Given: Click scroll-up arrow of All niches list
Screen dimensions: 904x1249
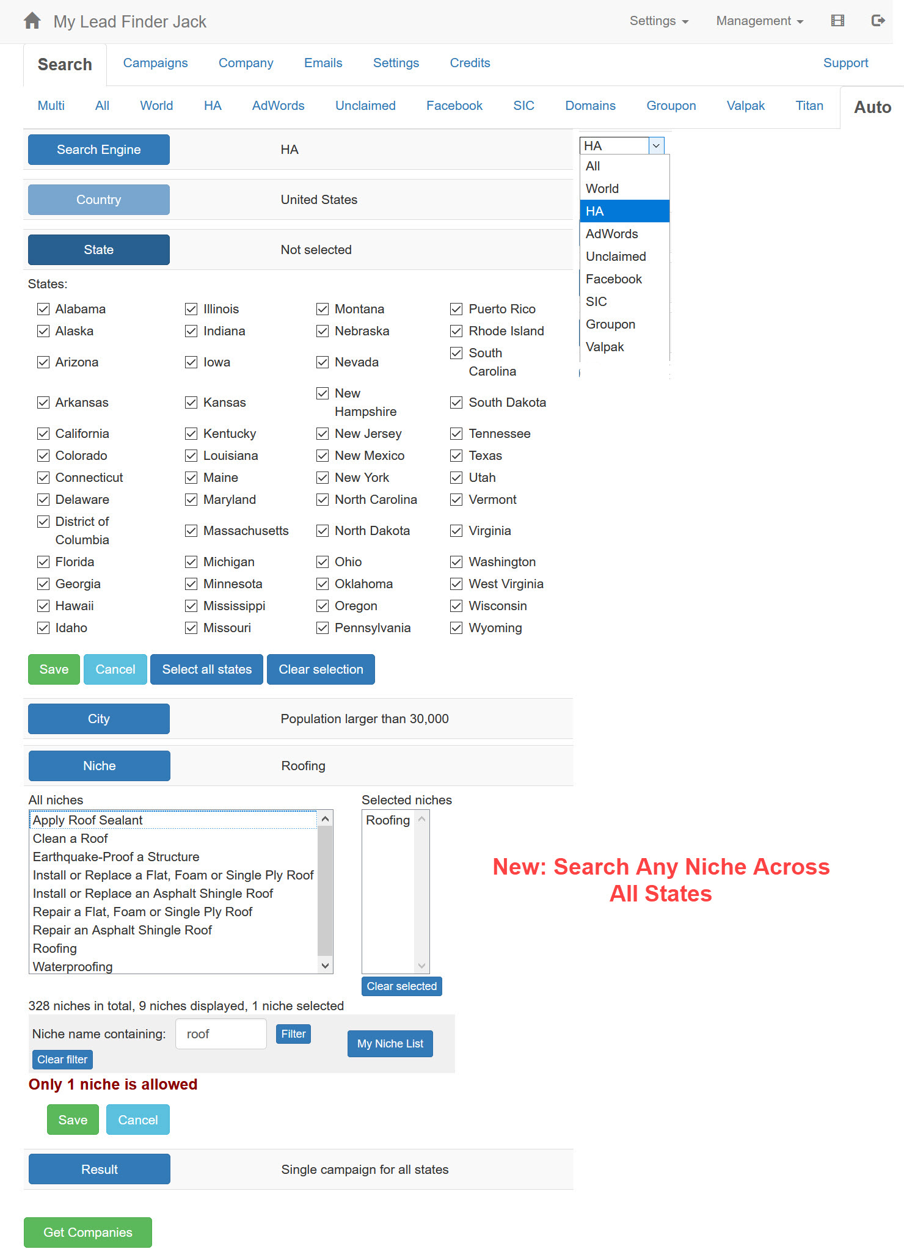Looking at the screenshot, I should click(x=326, y=819).
